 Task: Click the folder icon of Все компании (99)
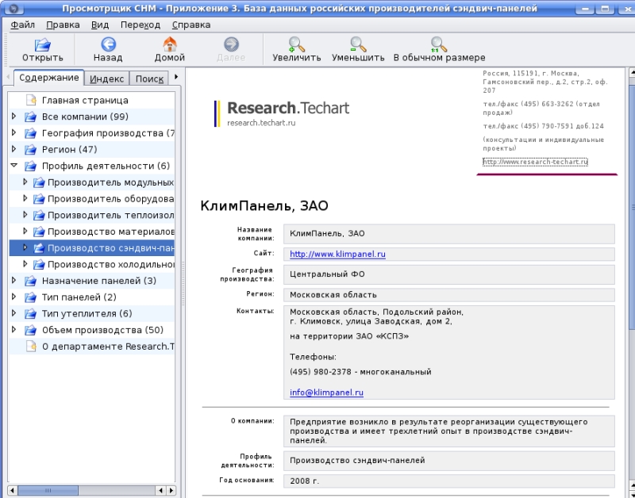coord(30,117)
